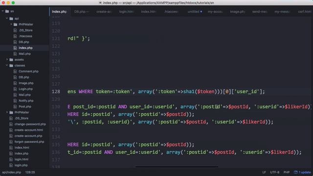Open .DS_Store above change-password.php

(x=22, y=118)
